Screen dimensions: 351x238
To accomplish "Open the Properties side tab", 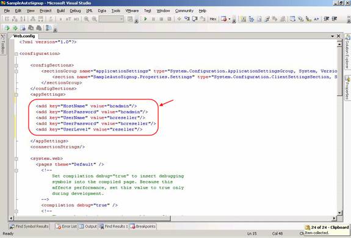I will [347, 88].
